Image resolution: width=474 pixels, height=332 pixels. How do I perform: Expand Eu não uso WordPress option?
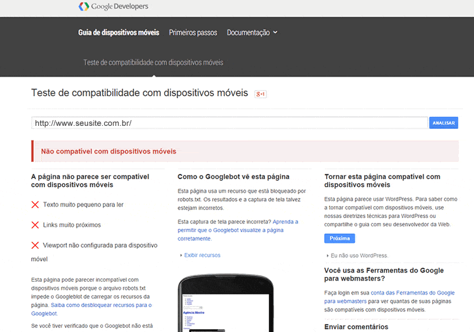click(x=358, y=255)
